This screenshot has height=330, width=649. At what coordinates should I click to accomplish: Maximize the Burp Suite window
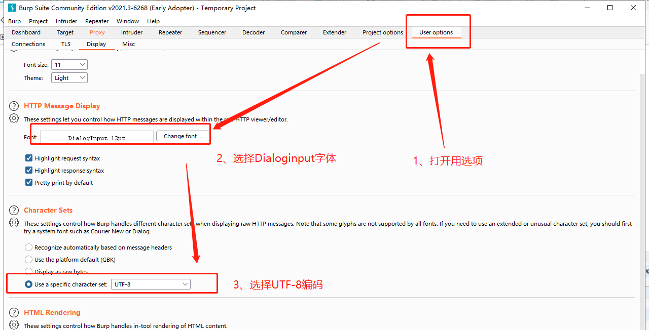pos(610,8)
